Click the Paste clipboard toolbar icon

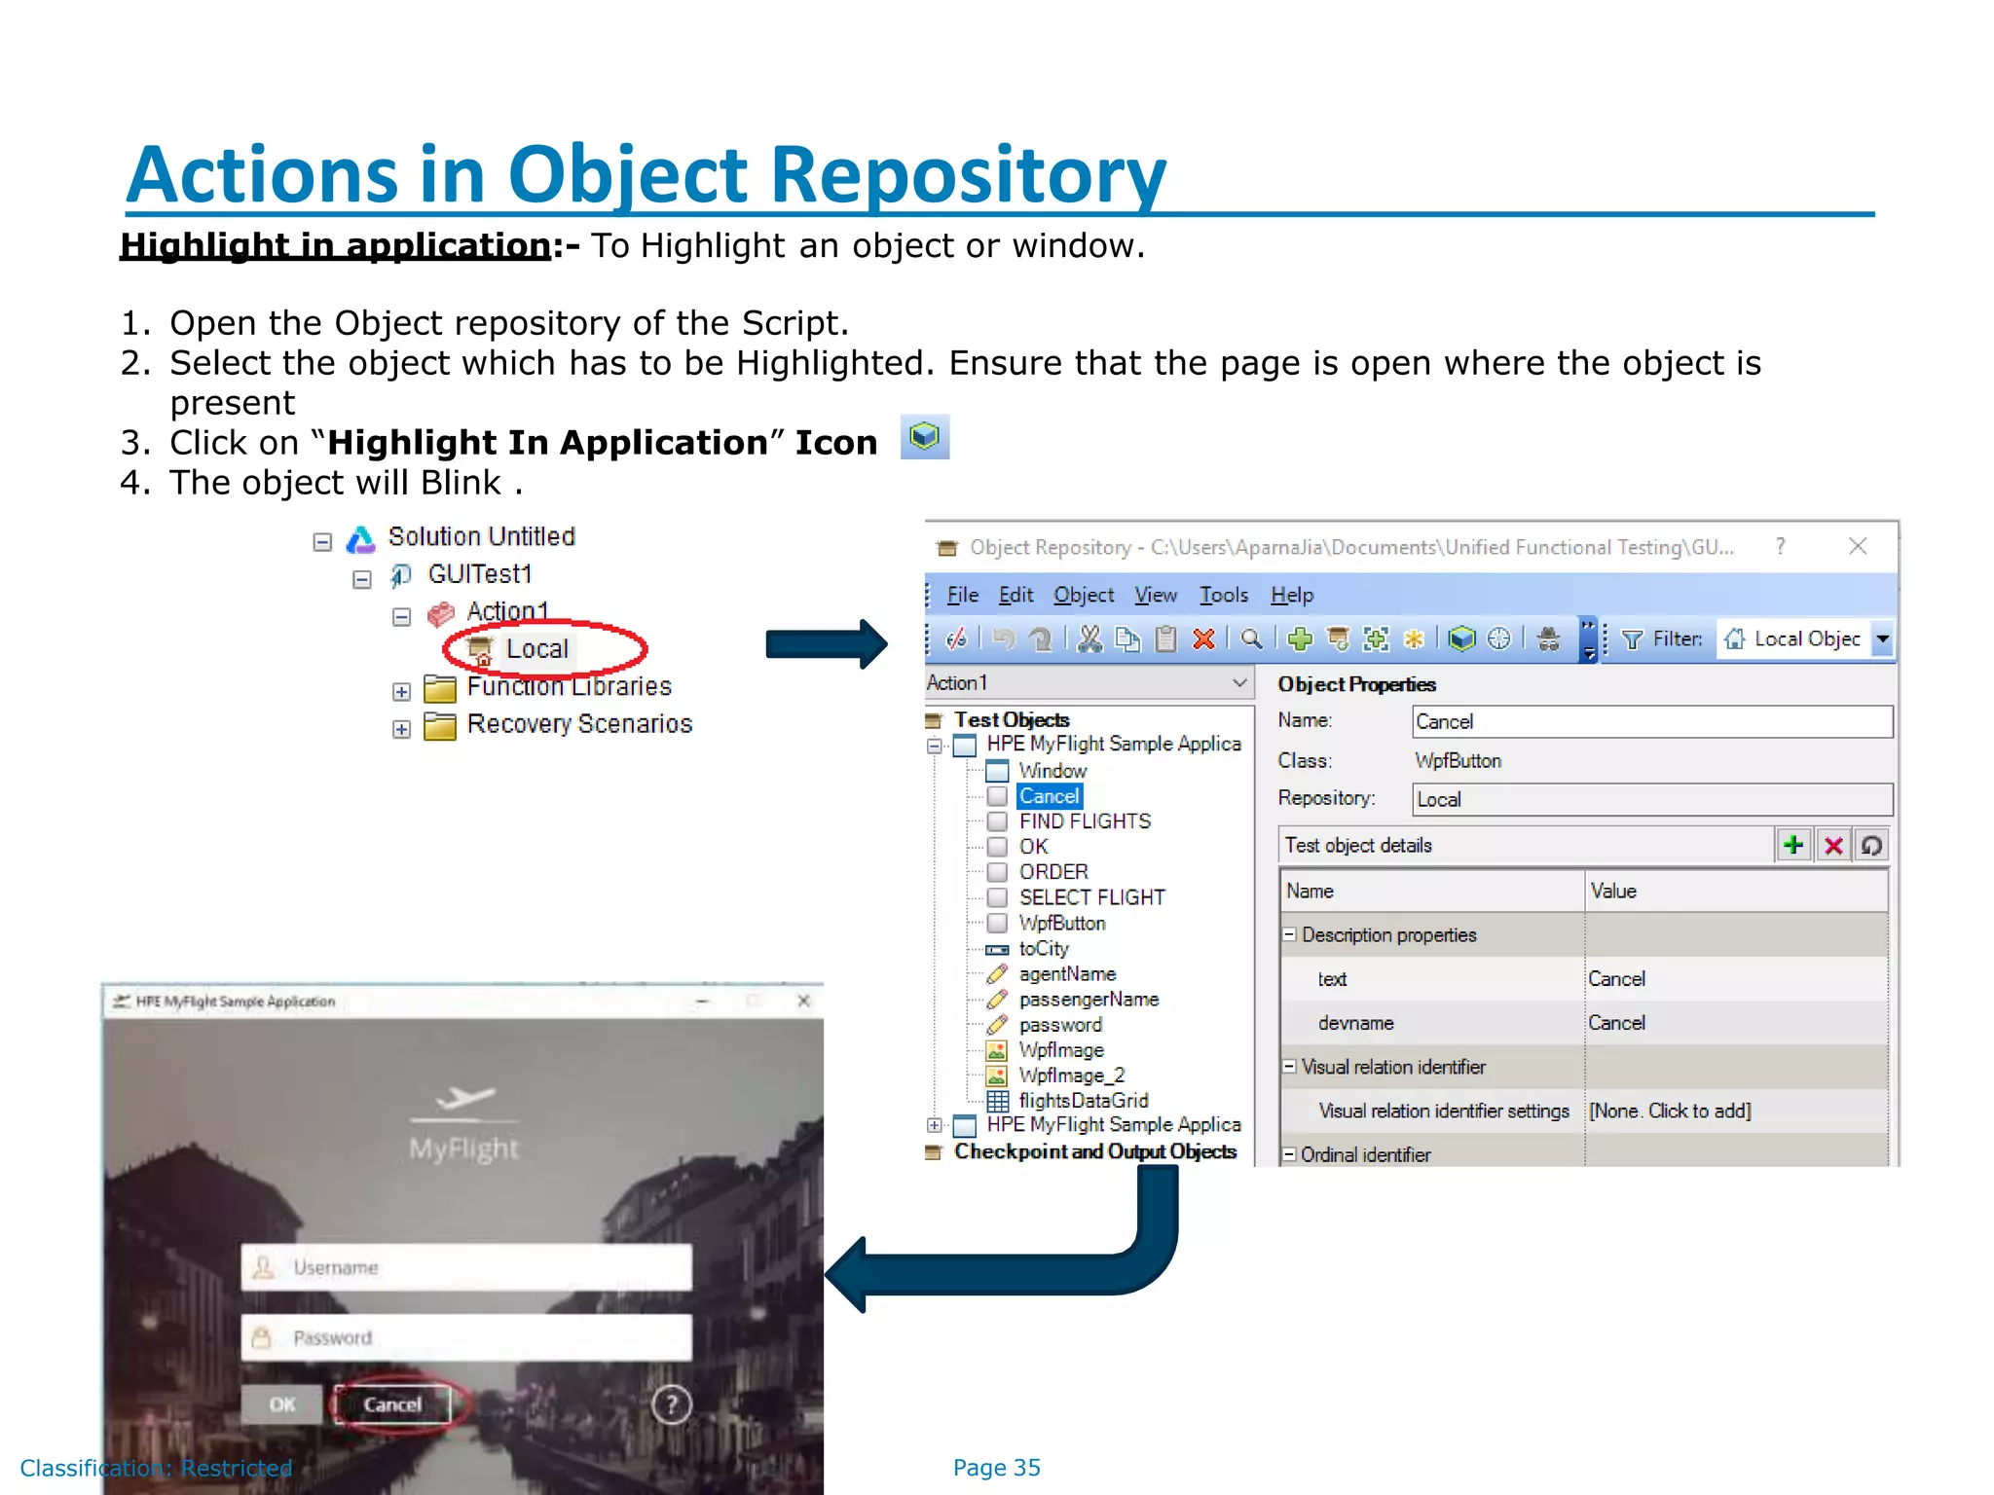(x=1166, y=638)
